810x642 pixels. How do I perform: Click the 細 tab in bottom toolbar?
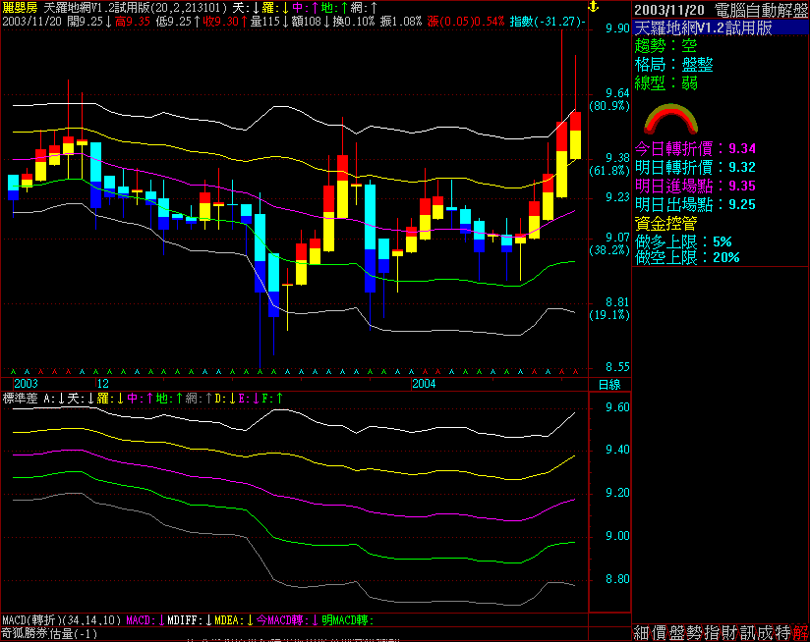(x=642, y=633)
